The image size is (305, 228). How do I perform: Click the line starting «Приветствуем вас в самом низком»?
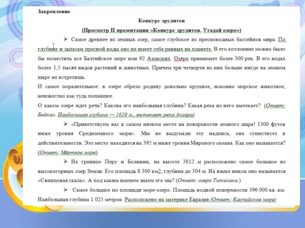click(x=178, y=124)
